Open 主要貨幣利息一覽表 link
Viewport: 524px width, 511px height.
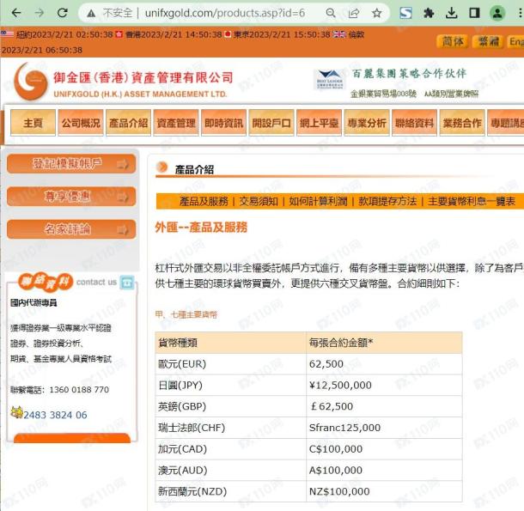(472, 201)
